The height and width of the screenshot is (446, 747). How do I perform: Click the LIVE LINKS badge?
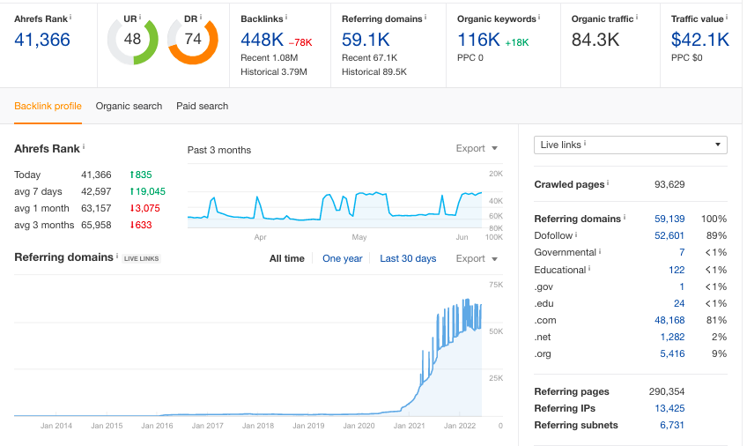click(141, 258)
